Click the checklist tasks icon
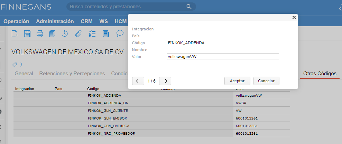The image size is (342, 144). [x=92, y=33]
